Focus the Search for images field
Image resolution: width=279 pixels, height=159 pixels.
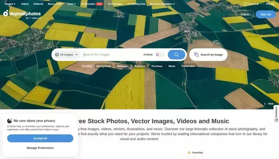coord(112,55)
